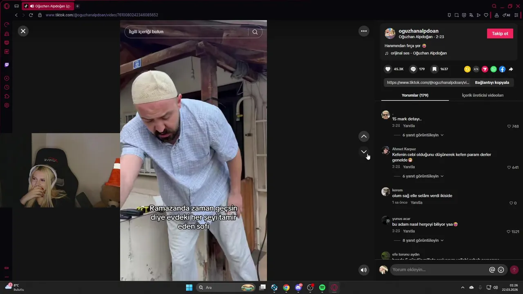
Task: Open Discord from the taskbar
Action: click(299, 287)
